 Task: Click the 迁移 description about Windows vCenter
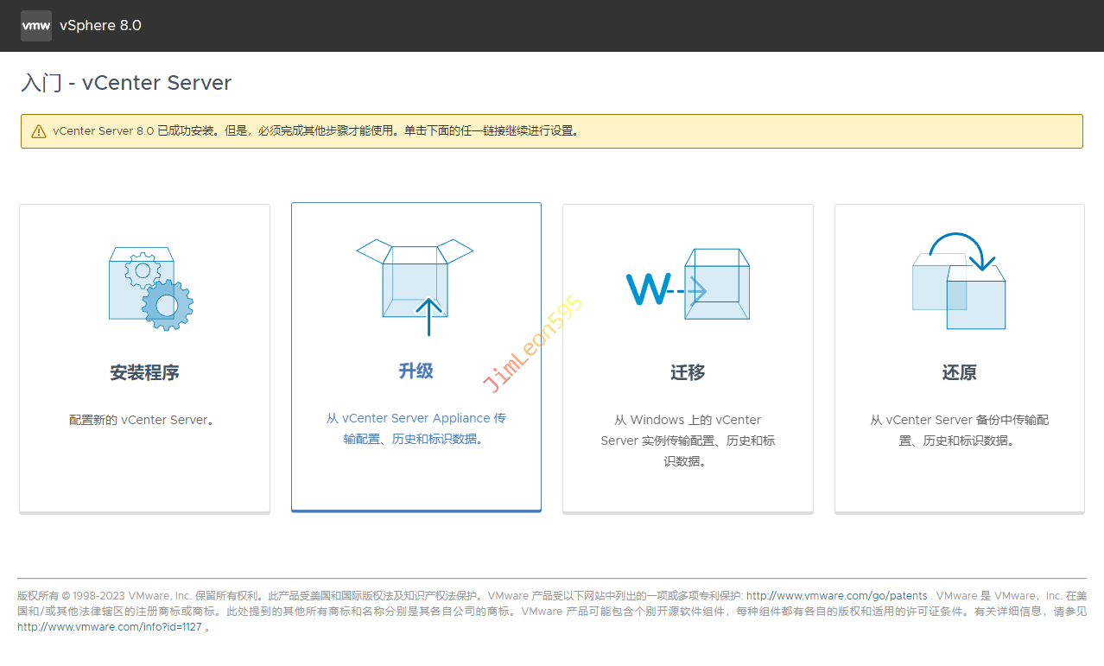[x=688, y=441]
